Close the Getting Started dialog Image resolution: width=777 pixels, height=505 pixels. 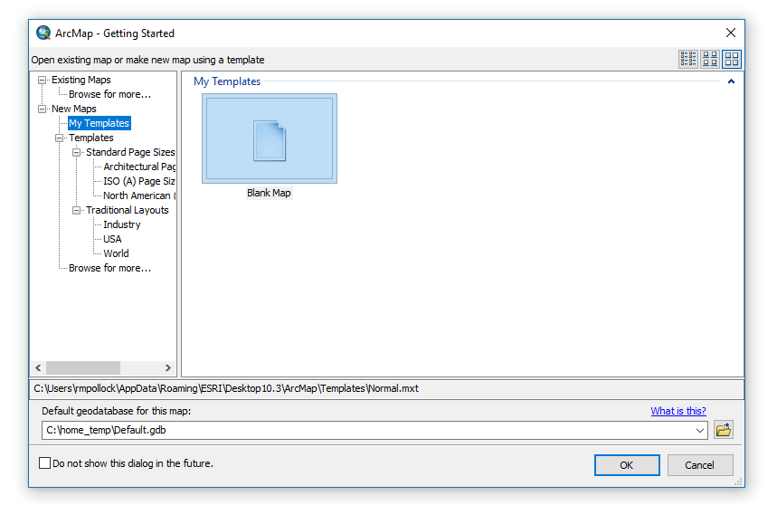[731, 33]
